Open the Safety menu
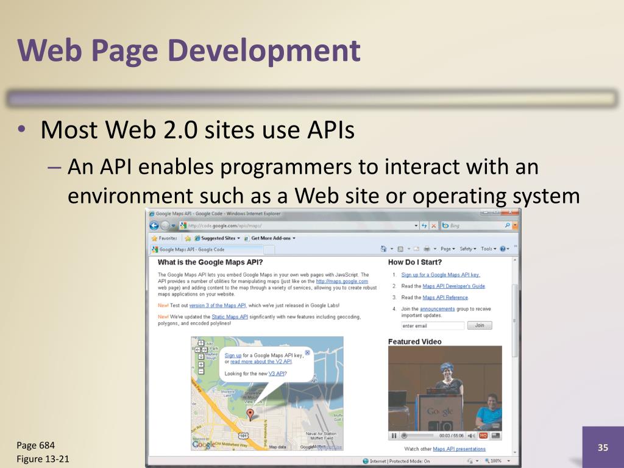Screen dimensions: 624x468 (x=468, y=249)
